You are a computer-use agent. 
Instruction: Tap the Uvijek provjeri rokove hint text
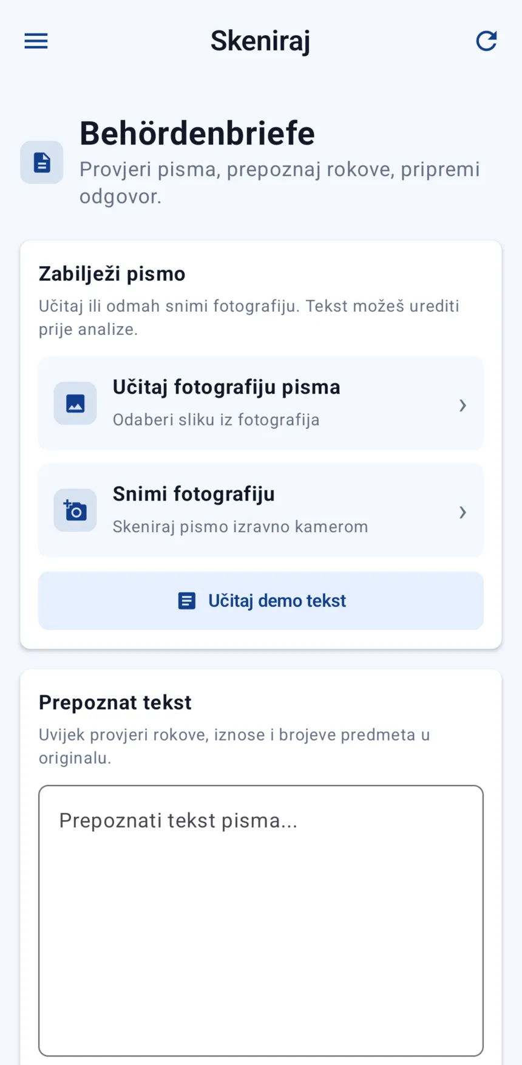point(234,746)
